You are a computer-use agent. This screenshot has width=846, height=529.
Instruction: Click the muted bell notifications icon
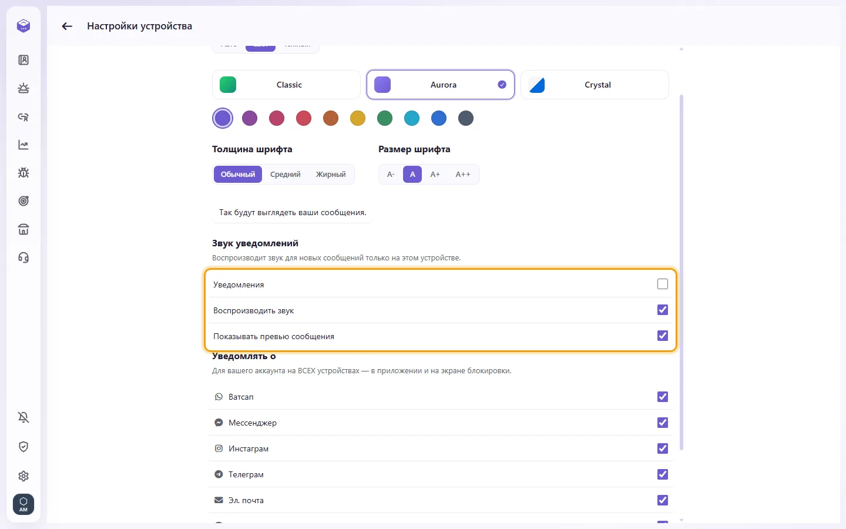coord(23,417)
